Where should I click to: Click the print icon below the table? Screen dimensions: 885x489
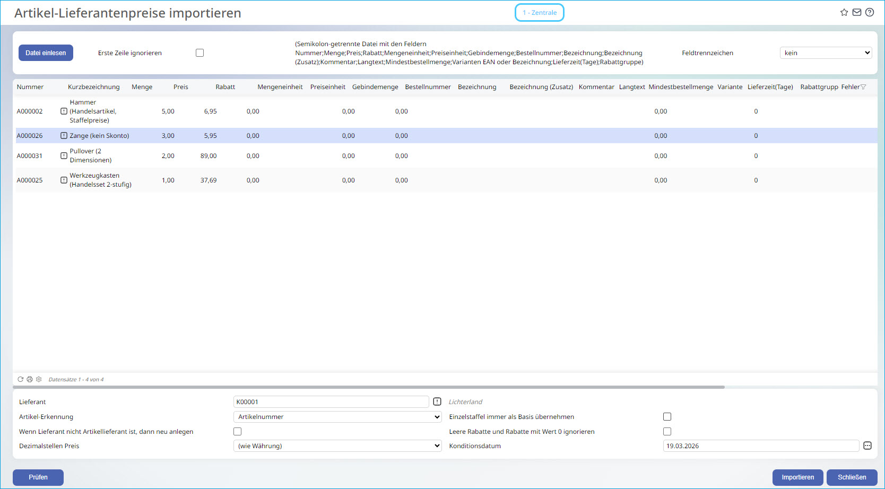coord(30,379)
